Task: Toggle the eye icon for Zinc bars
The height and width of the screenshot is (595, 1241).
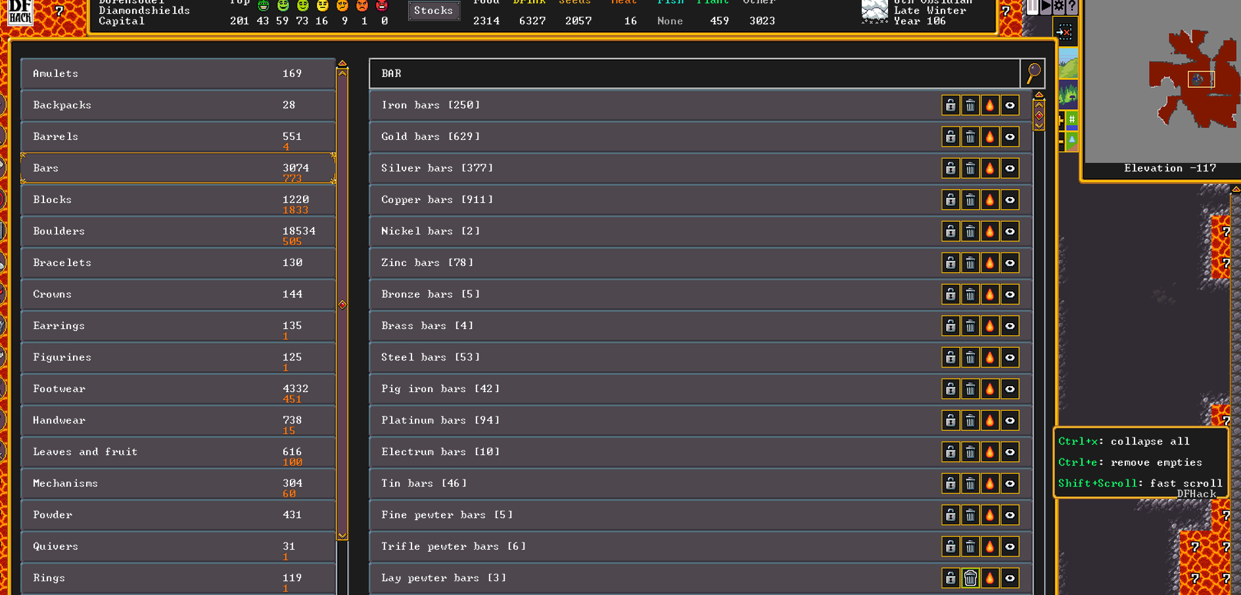Action: click(x=1010, y=263)
